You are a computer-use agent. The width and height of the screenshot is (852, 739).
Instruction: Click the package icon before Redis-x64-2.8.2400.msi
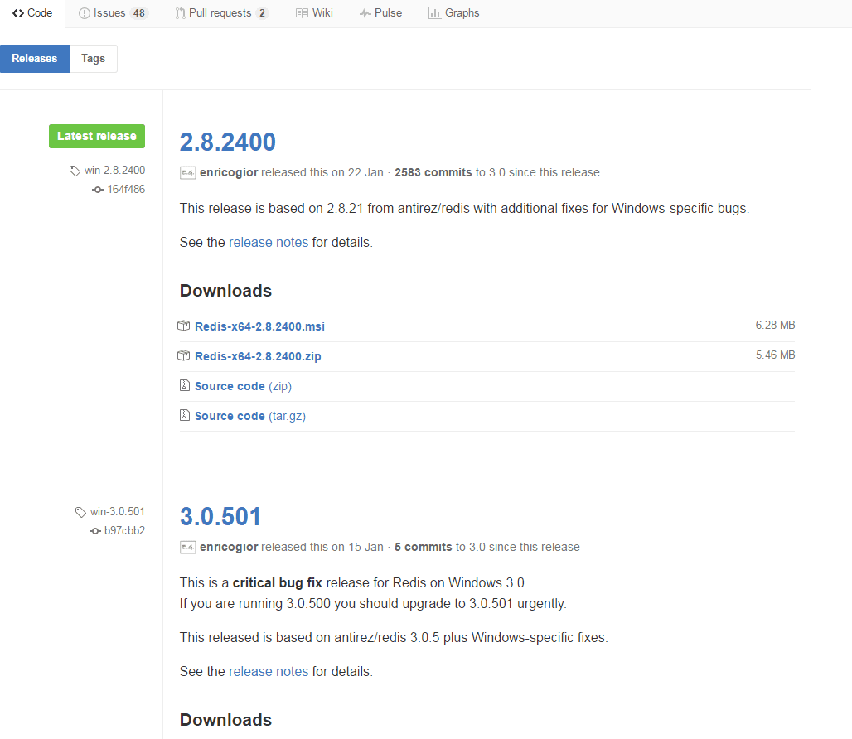[x=184, y=326]
